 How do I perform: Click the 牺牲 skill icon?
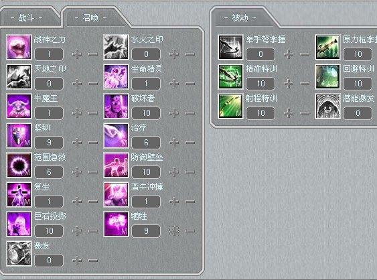pos(116,224)
